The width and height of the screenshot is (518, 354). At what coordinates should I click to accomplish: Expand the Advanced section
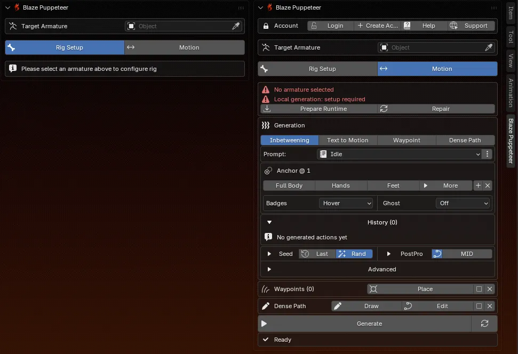point(269,269)
